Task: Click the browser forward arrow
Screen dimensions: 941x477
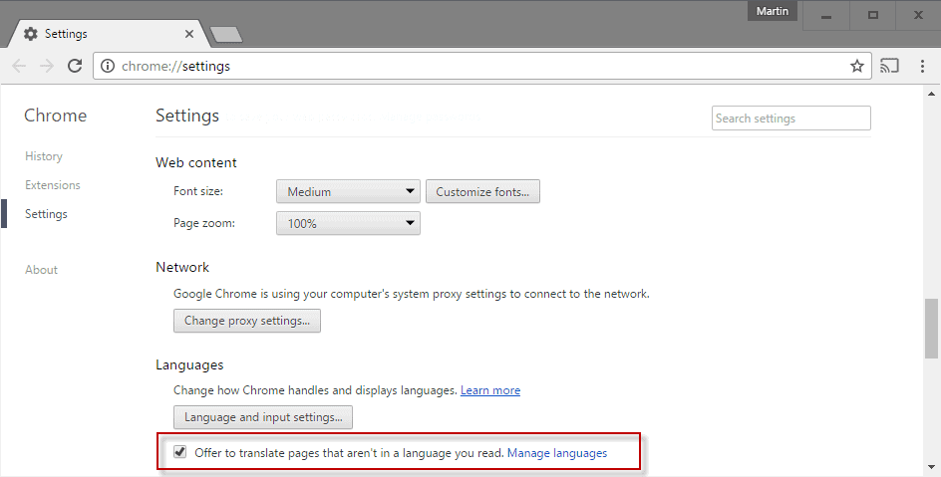Action: 47,66
